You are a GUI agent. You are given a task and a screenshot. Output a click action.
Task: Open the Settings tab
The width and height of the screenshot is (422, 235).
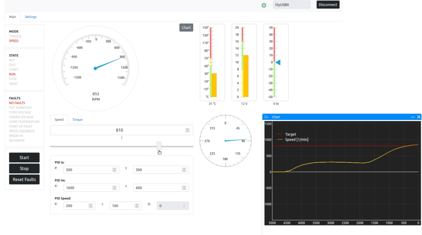click(31, 17)
